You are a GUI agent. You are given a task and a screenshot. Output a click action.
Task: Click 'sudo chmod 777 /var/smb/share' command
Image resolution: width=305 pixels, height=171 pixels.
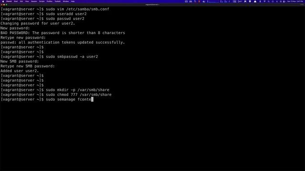[x=79, y=95]
